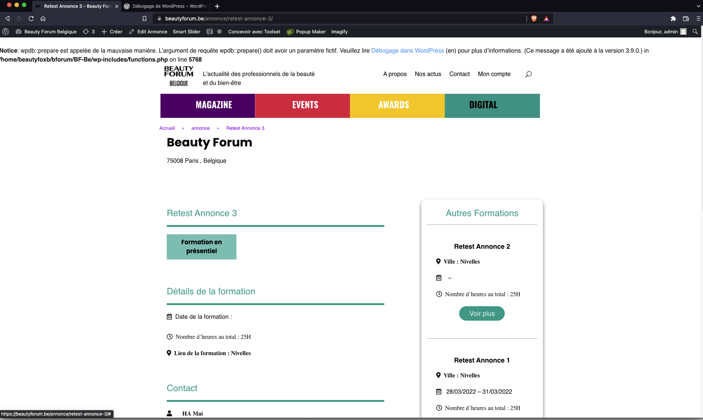
Task: Click 28/03/2022 – 31/03/2022 date range
Action: point(479,392)
